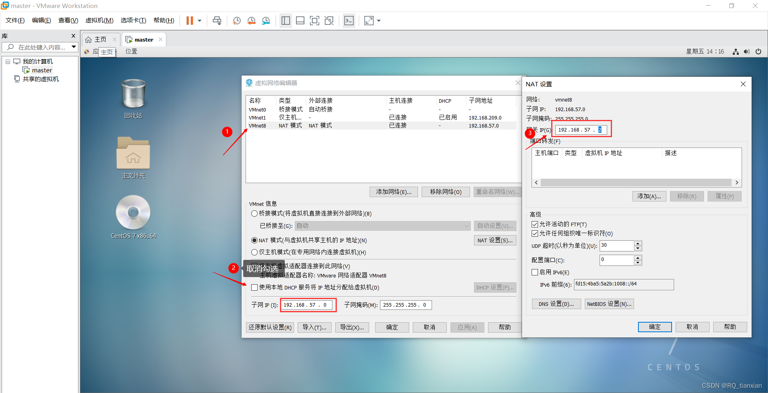Toggle the library sidebar view icon
768x393 pixels.
286,21
